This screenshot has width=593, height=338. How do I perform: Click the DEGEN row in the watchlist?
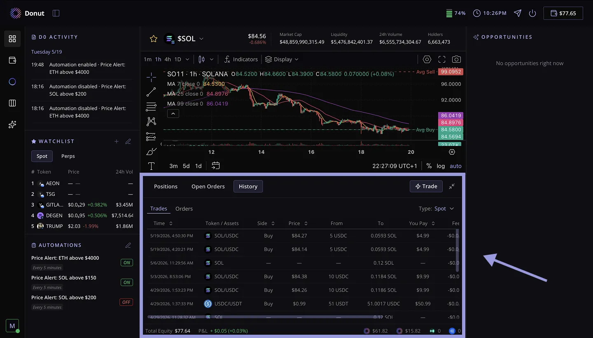pyautogui.click(x=82, y=215)
